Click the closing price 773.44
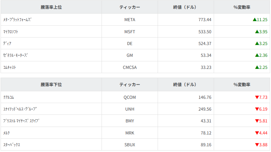 click(x=205, y=20)
